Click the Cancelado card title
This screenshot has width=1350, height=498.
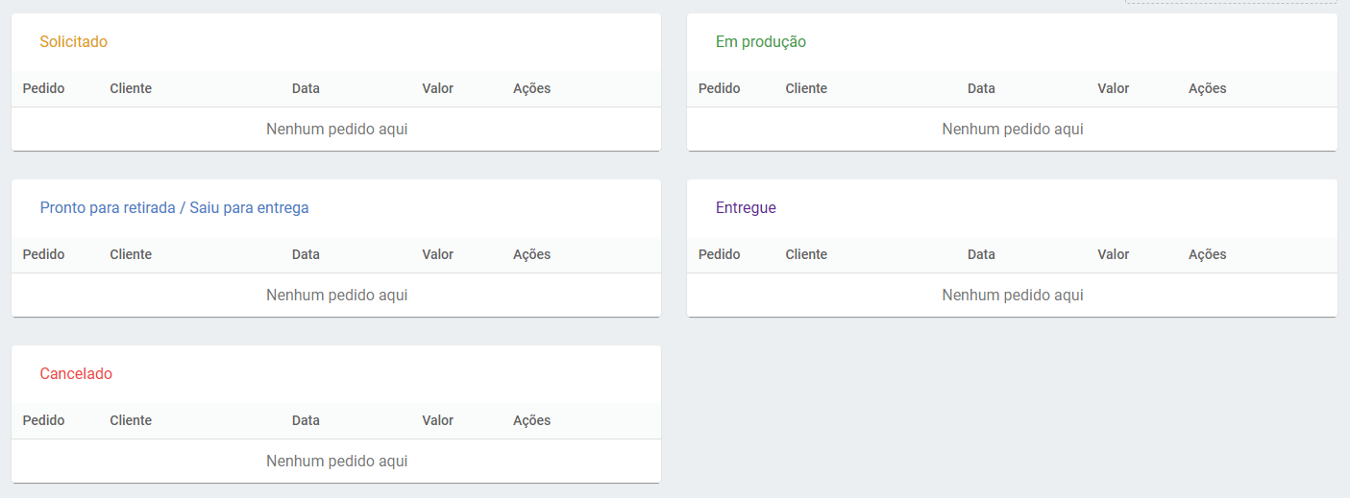pos(76,374)
